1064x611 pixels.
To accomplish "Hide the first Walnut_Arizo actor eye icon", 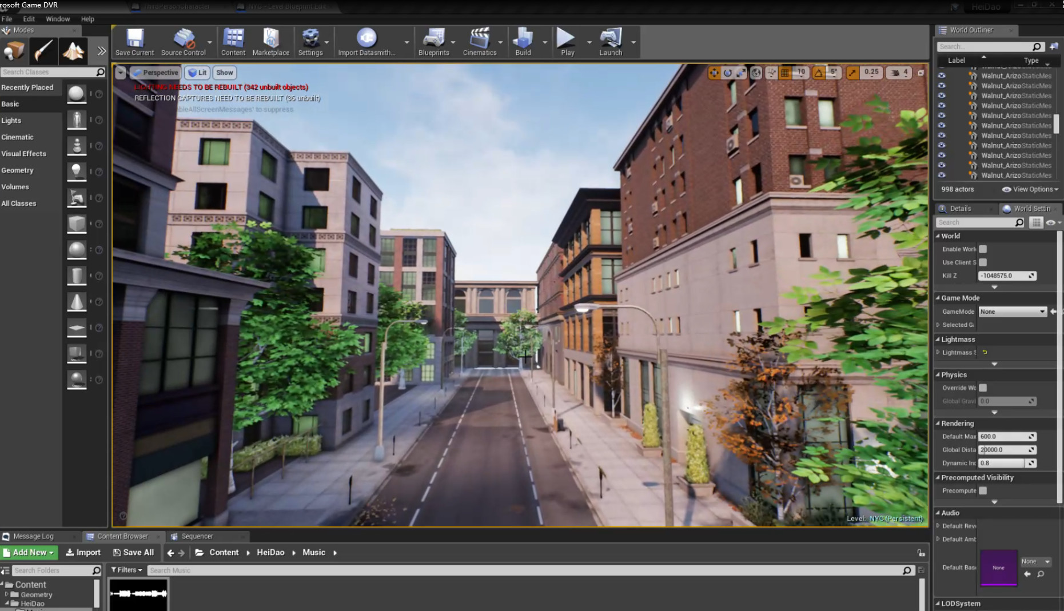I will click(942, 76).
